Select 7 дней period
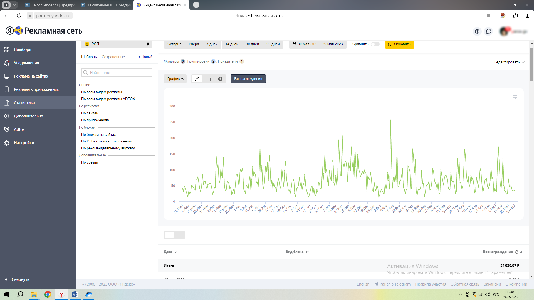Screen dimensions: 534x300 [212, 44]
